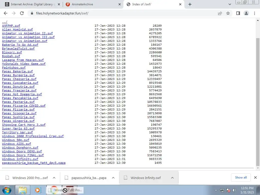Viewport: 260px width, 195px height.
Task: Expand options for Windows 2000 Pro download
Action: click(54, 178)
